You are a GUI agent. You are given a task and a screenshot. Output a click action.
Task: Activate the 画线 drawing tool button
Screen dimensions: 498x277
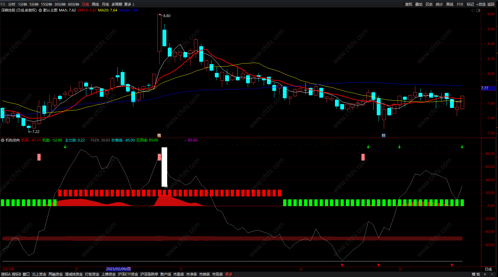[x=450, y=4]
